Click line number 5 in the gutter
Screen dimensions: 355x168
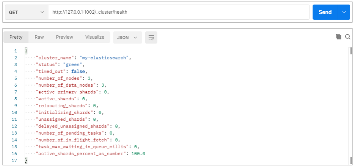click(x=16, y=78)
